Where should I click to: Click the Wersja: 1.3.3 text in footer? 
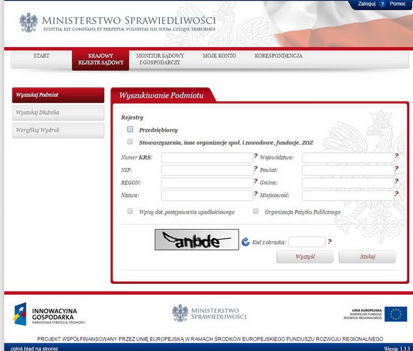tap(396, 348)
